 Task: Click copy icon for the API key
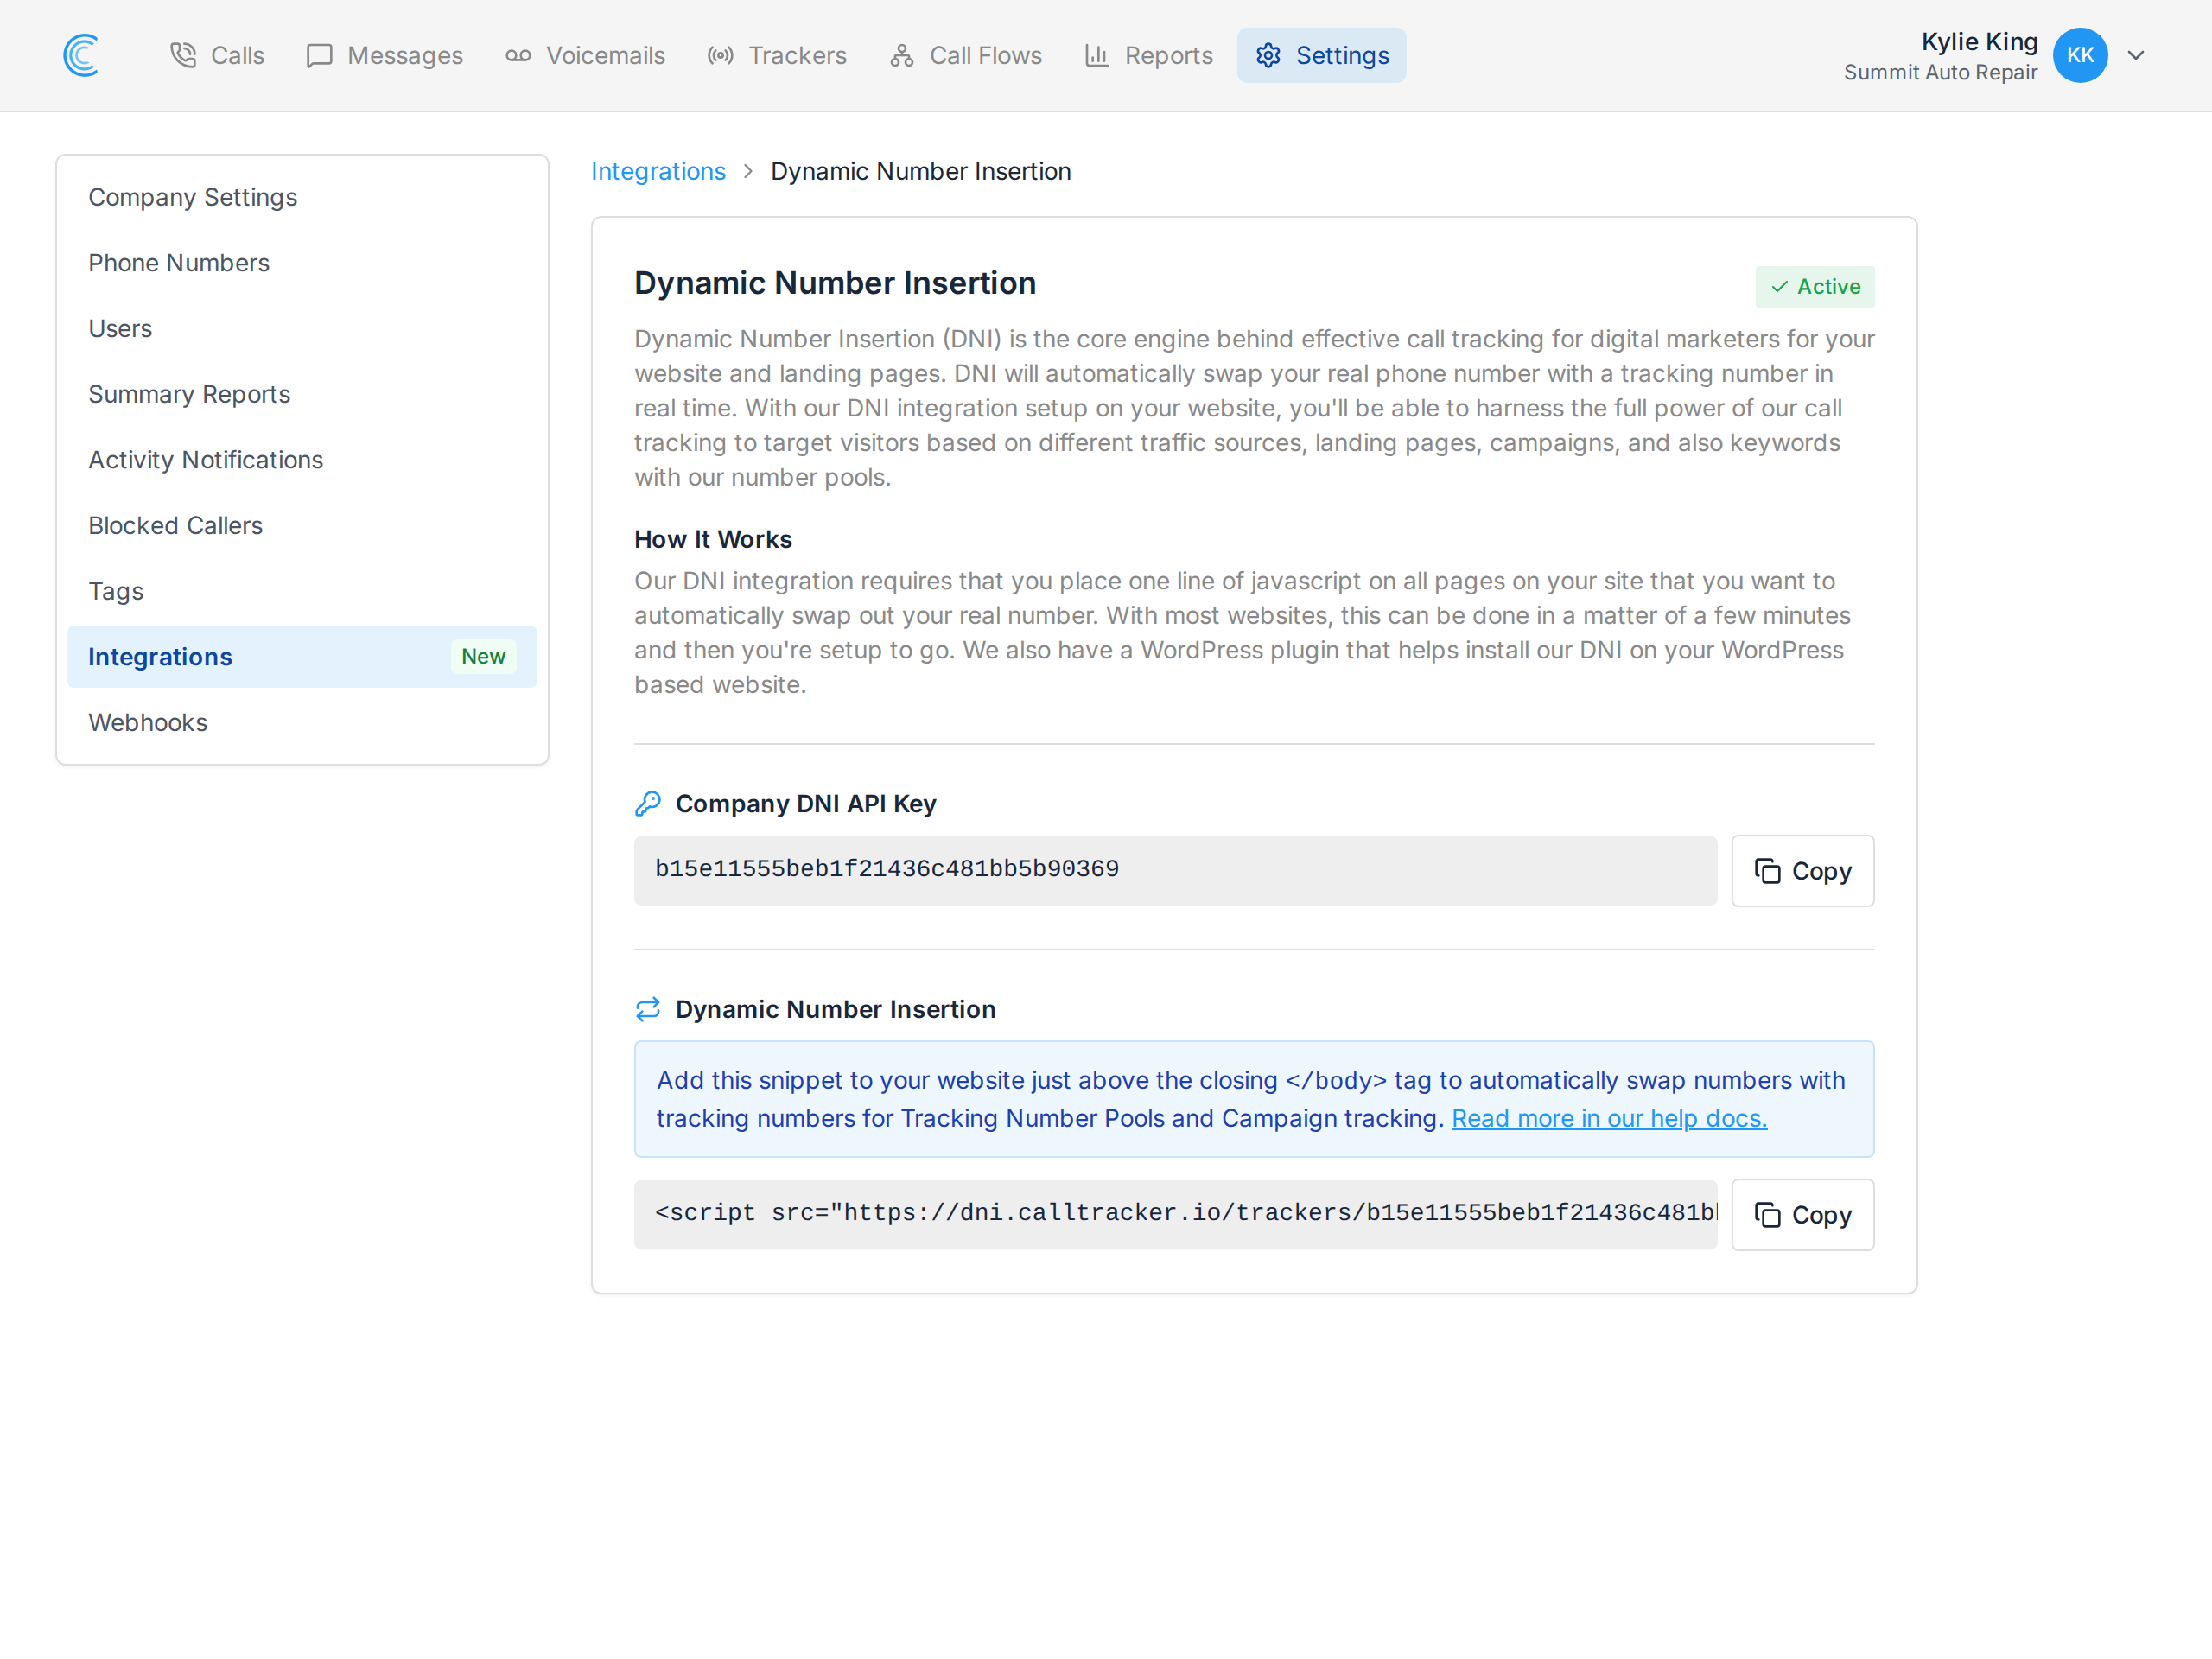tap(1767, 871)
